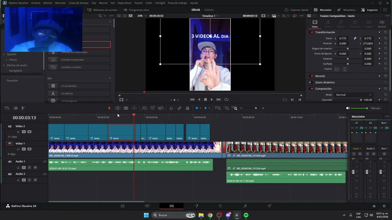Solo track Audio 2 with S

[x=29, y=180]
